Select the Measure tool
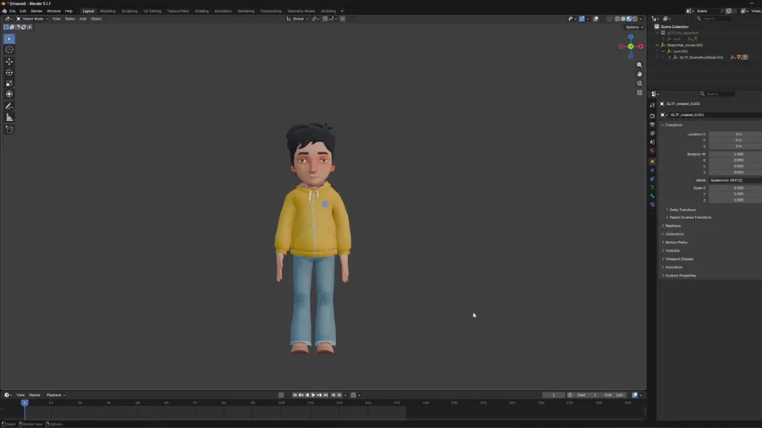Screen dimensions: 762x428 (x=9, y=118)
